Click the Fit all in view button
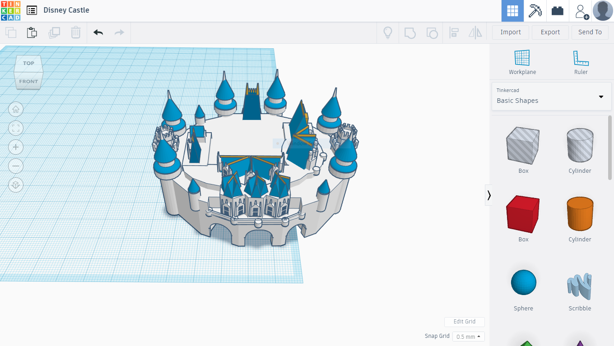Image resolution: width=614 pixels, height=346 pixels. pyautogui.click(x=16, y=128)
